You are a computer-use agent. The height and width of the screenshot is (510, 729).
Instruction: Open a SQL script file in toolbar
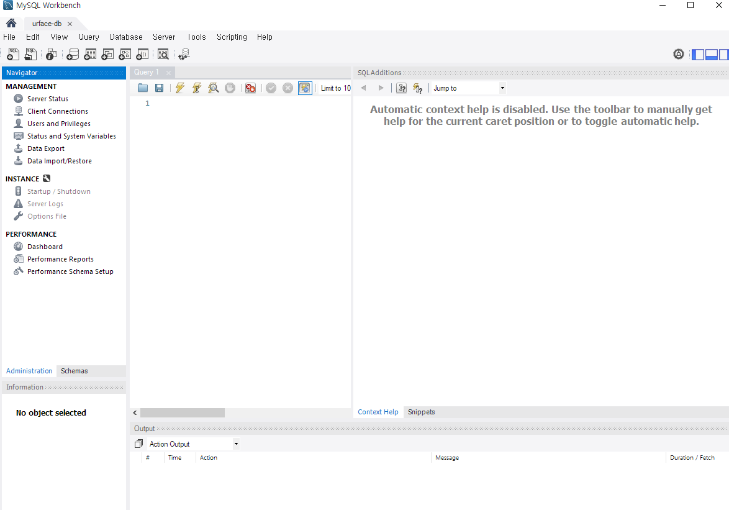click(30, 55)
